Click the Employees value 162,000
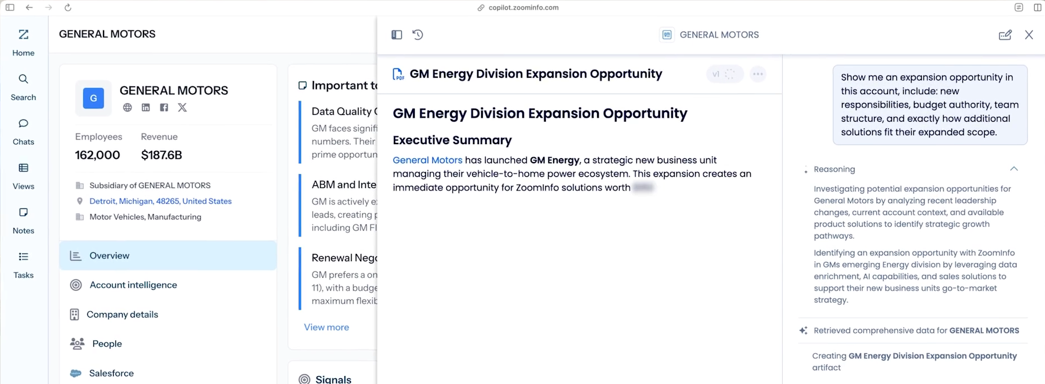The image size is (1045, 384). pos(97,155)
